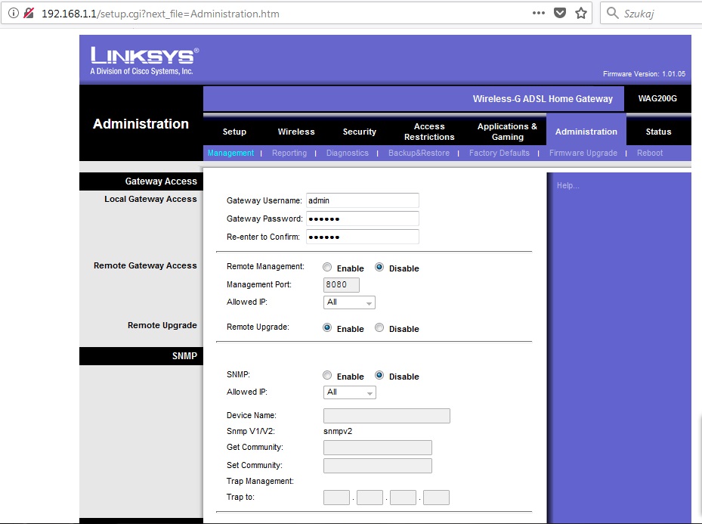Screen dimensions: 702x524
Task: Select Disable for SNMP
Action: (x=379, y=375)
